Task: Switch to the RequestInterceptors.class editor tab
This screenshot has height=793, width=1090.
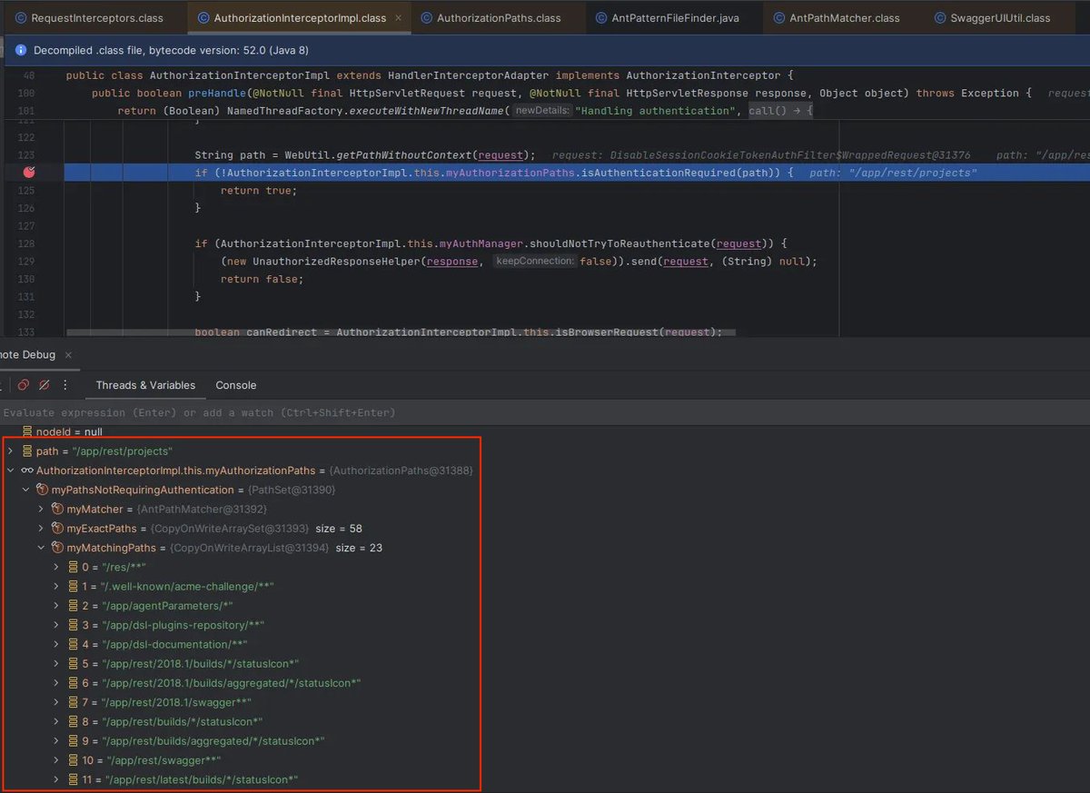Action: (x=88, y=17)
